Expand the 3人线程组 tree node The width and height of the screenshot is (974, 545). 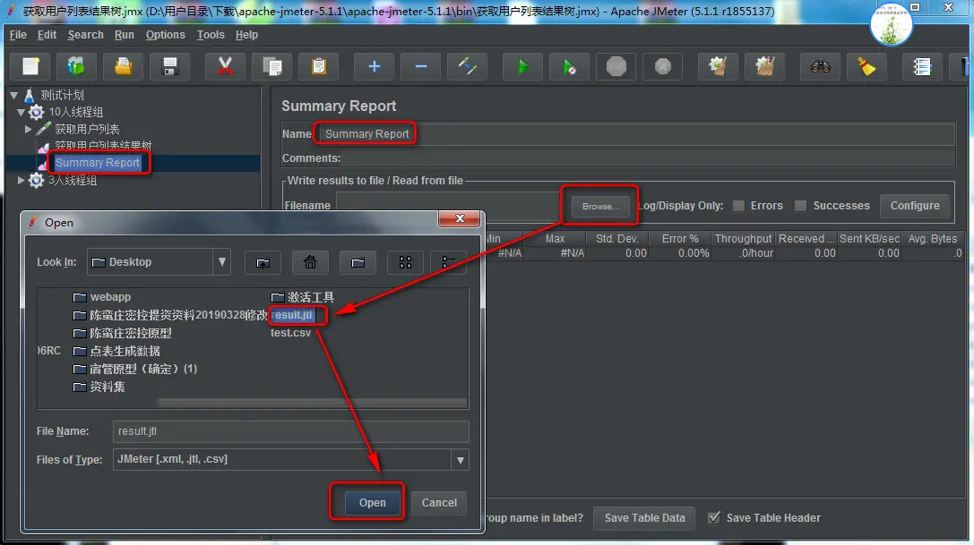coord(21,180)
